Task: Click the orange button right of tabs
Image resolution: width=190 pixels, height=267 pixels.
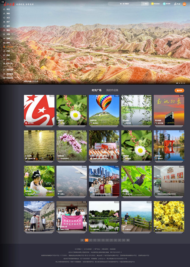Action: pos(179,90)
